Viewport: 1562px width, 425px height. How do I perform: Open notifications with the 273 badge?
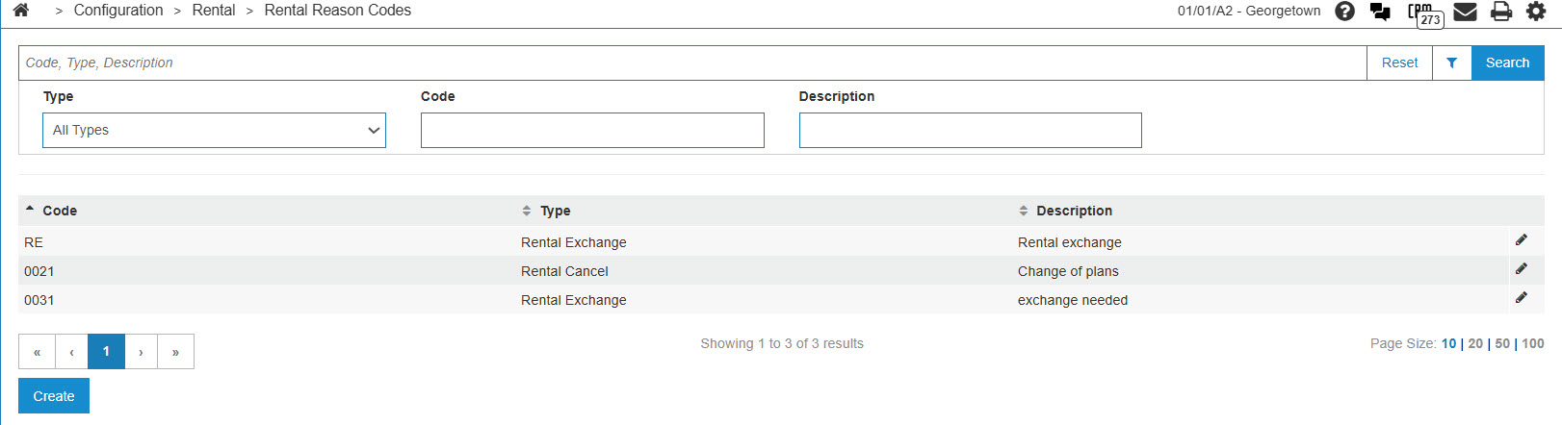[x=1424, y=13]
